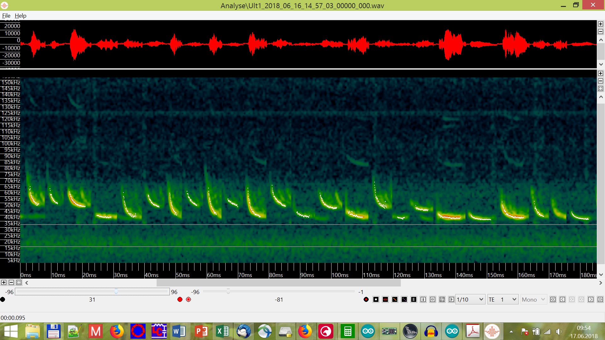Open the Mono channel dropdown

pyautogui.click(x=533, y=299)
